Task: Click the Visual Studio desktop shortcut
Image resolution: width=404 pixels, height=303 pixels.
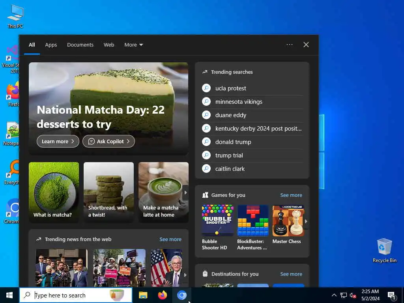Action: point(11,59)
